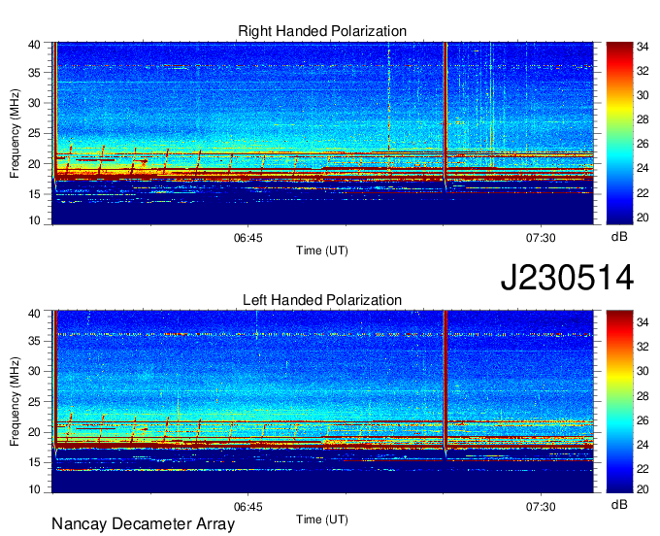Viewport: 660px width, 536px height.
Task: Click "07:30" on the Left Handed time axis
Action: pos(541,507)
